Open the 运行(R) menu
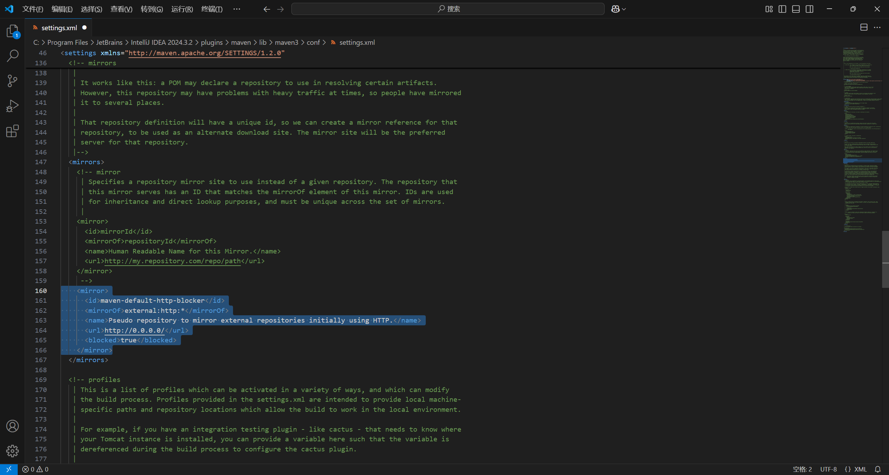The image size is (889, 475). [x=182, y=9]
